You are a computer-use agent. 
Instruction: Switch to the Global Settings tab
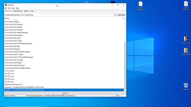point(17,11)
